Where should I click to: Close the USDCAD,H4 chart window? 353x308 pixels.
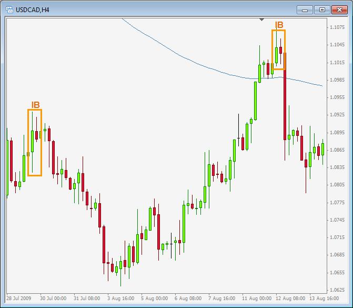[x=339, y=10]
